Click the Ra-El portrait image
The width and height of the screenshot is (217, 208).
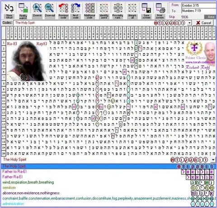coord(27,61)
